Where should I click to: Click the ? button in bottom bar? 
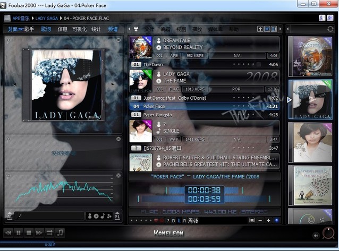pyautogui.click(x=168, y=221)
